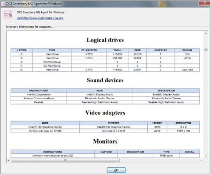Select 'Intel(R) HD Graphics Family' in CHIPSET column
Viewport: 211px width, 175px height.
pos(113,127)
